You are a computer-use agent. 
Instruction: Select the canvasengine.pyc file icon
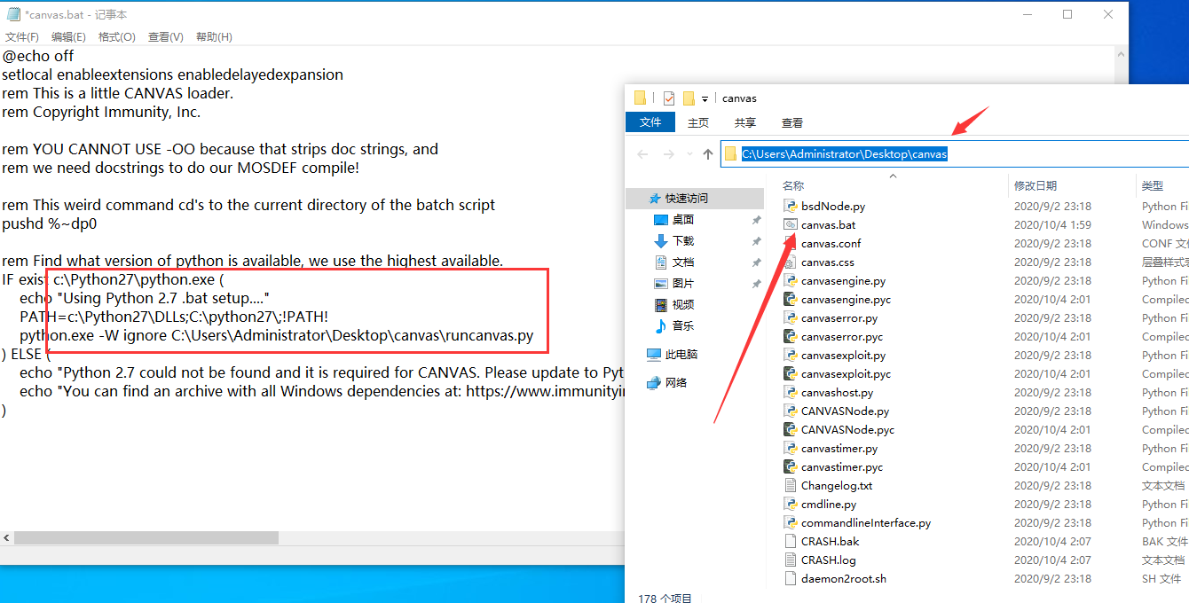pos(791,299)
